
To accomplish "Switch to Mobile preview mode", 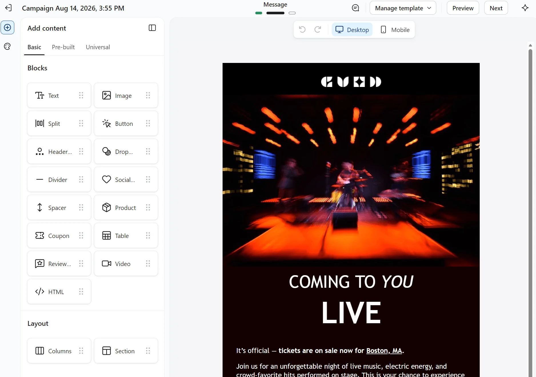I will click(x=395, y=30).
